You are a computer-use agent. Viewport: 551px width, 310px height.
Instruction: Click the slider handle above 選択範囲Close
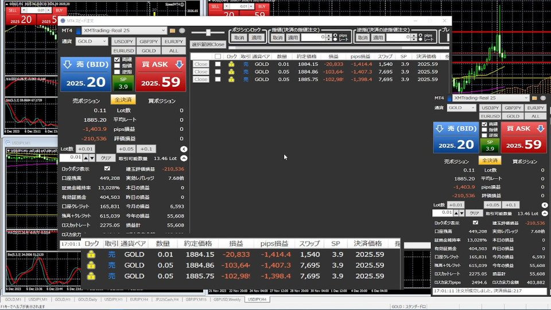pos(208,32)
